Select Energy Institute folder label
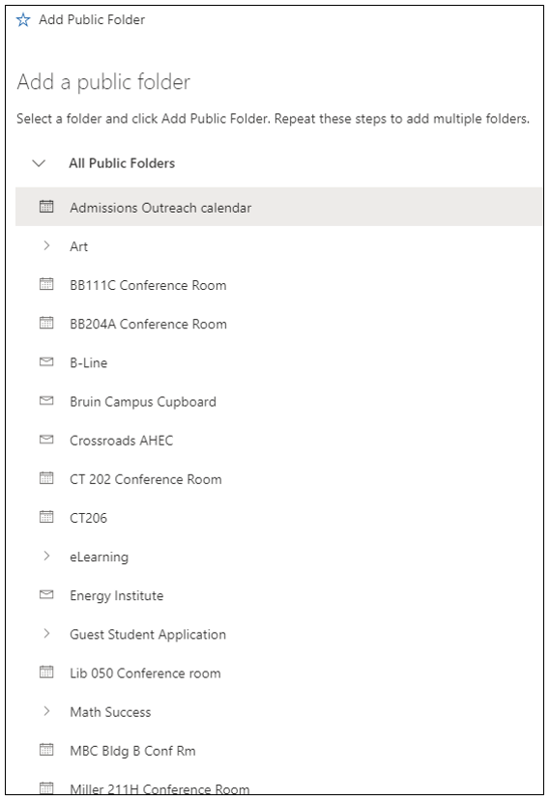The width and height of the screenshot is (550, 801). (117, 596)
